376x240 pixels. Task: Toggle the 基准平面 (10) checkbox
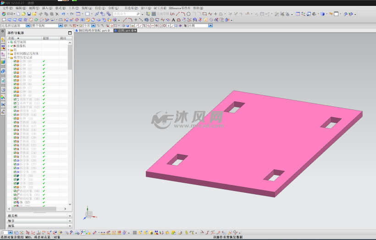(15, 99)
